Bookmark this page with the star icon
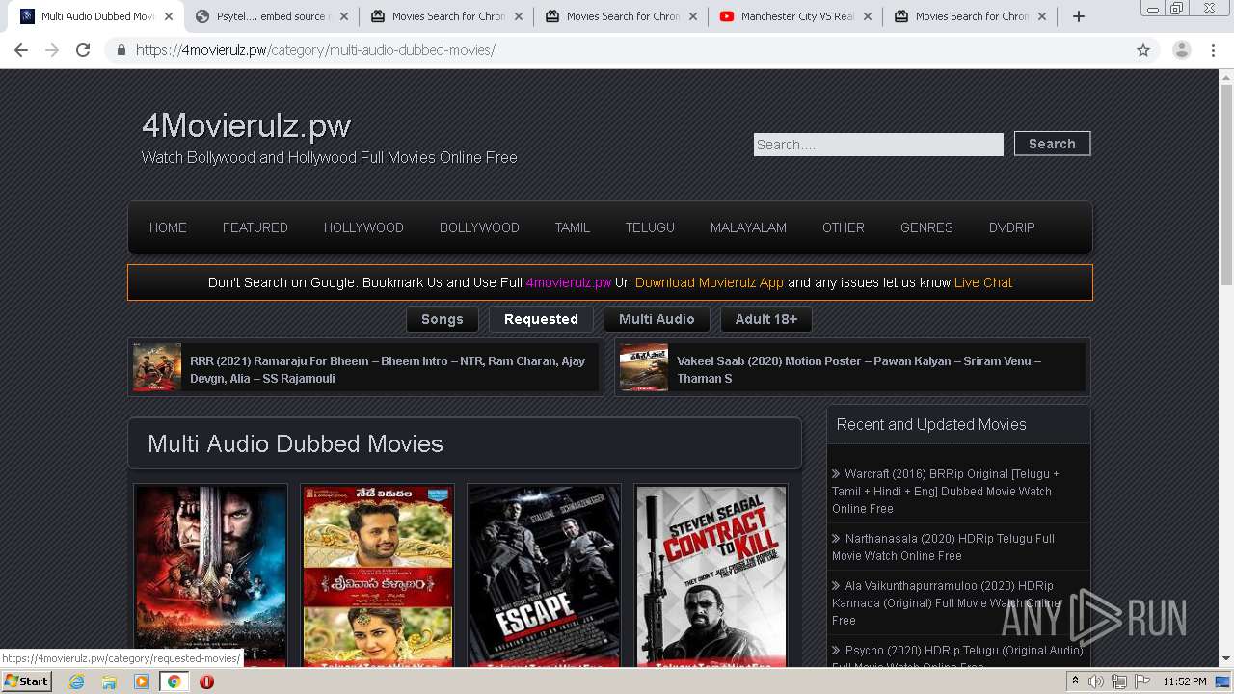The image size is (1234, 694). point(1143,50)
